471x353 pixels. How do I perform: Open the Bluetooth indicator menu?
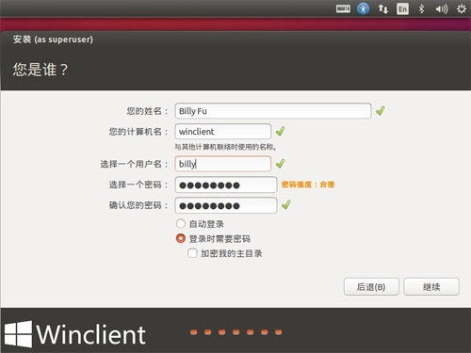click(421, 8)
